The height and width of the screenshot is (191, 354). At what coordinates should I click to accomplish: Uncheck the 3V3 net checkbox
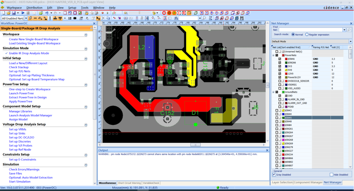click(x=280, y=66)
